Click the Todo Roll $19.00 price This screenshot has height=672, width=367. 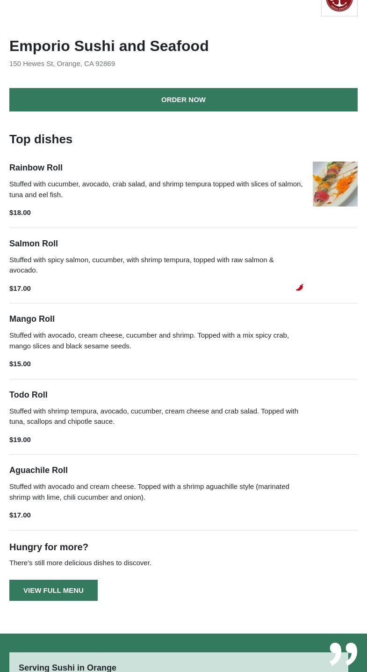pos(20,440)
